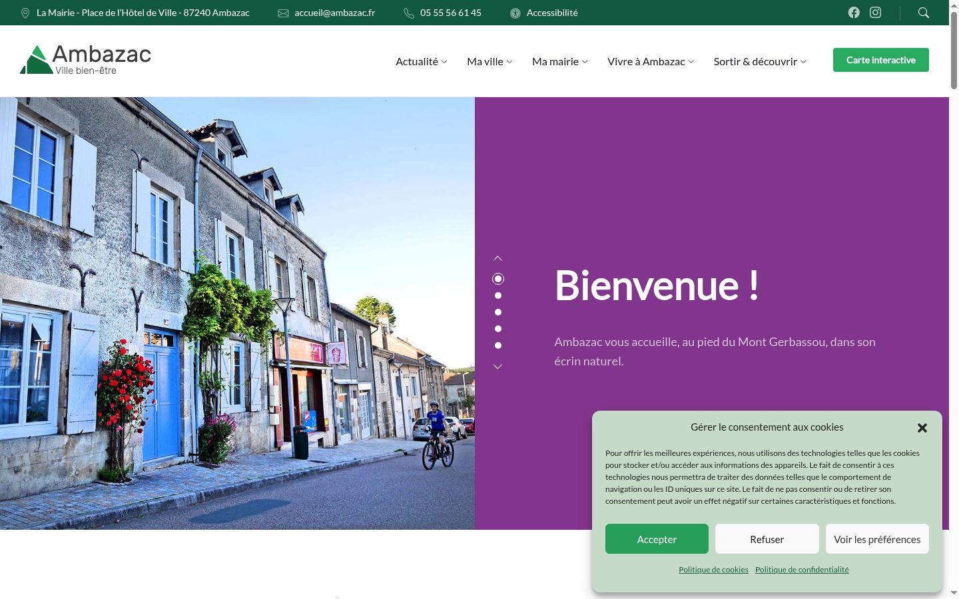
Task: Open Politique de confidentialité link
Action: point(802,570)
